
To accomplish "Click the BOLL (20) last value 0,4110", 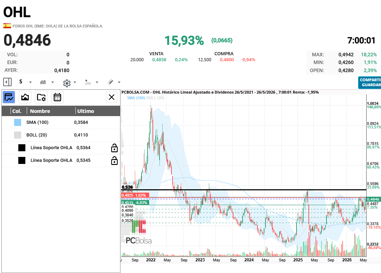I will pos(81,135).
